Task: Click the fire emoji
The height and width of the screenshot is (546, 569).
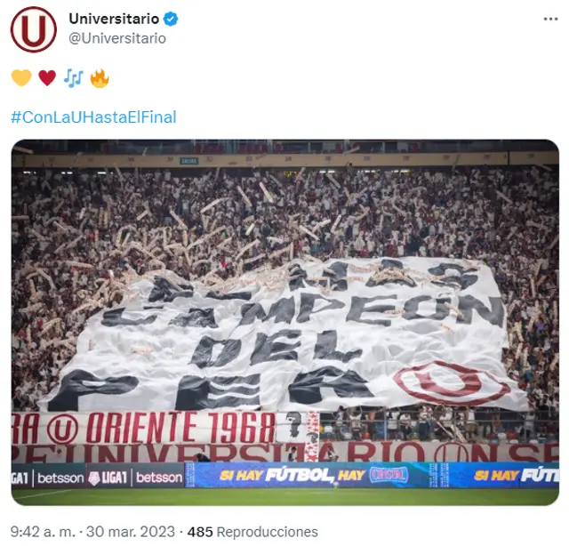Action: pyautogui.click(x=100, y=77)
